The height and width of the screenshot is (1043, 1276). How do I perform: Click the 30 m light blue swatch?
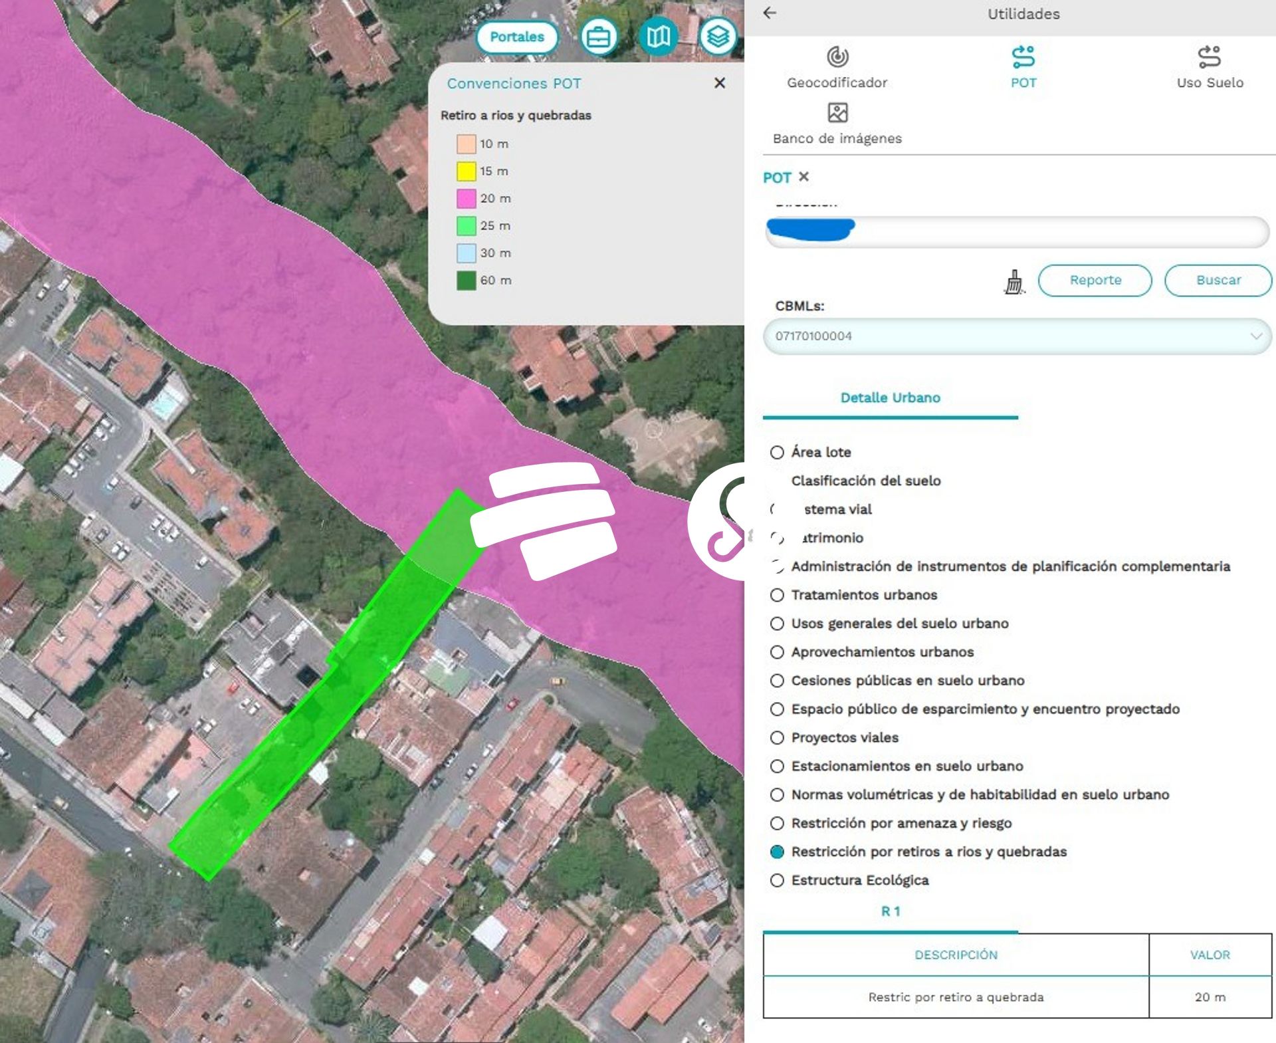pos(466,253)
